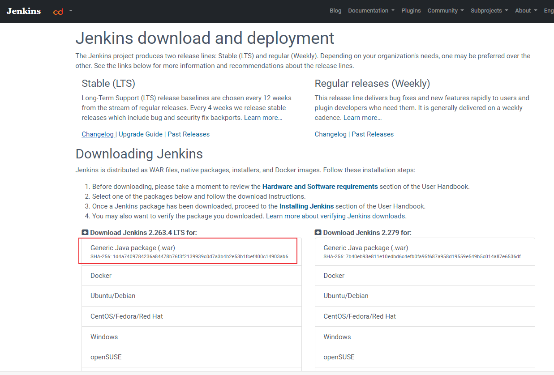Select CentOS/Fedora/Red Hat under Jenkins 2.279
The image size is (554, 375).
pyautogui.click(x=425, y=316)
